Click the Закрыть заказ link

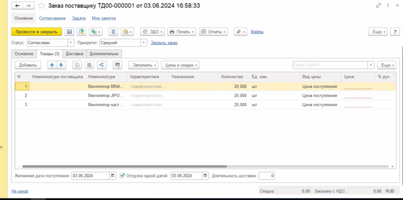(164, 43)
